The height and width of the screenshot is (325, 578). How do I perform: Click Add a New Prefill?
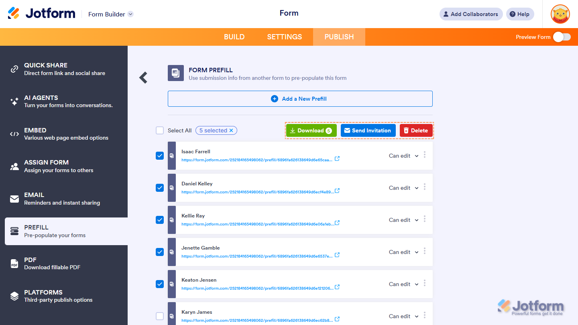[300, 98]
